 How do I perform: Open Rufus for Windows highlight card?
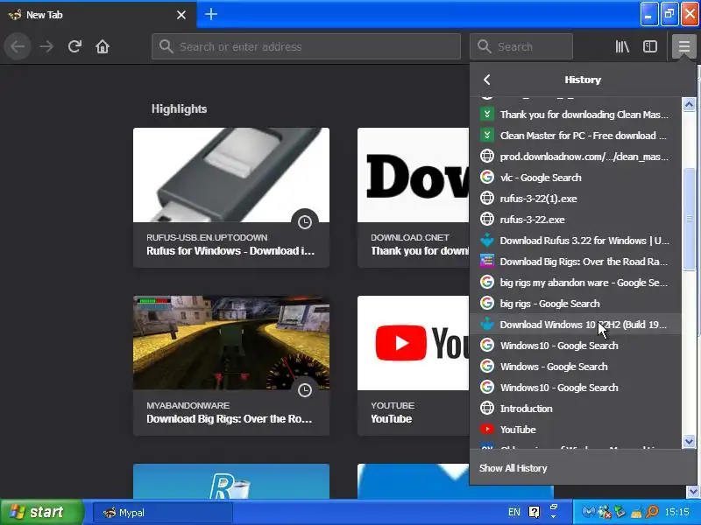click(x=231, y=198)
